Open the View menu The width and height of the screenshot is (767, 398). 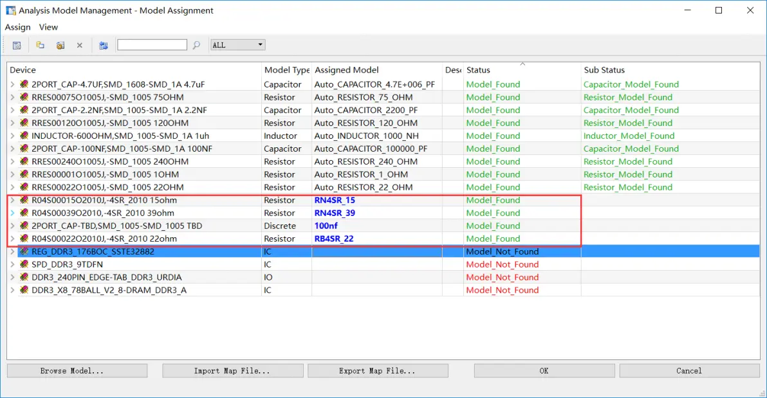[48, 28]
